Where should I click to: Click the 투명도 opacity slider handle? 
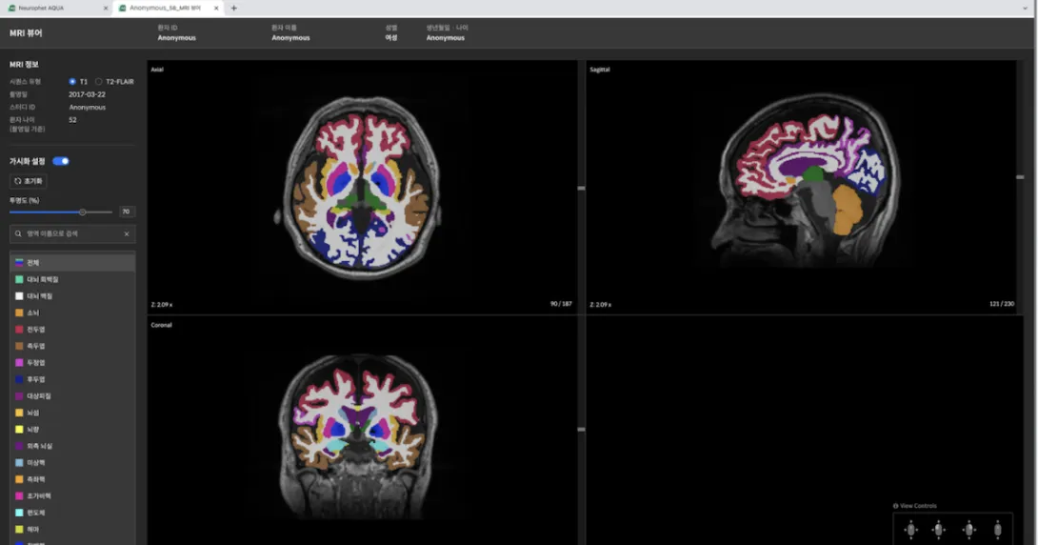point(83,212)
